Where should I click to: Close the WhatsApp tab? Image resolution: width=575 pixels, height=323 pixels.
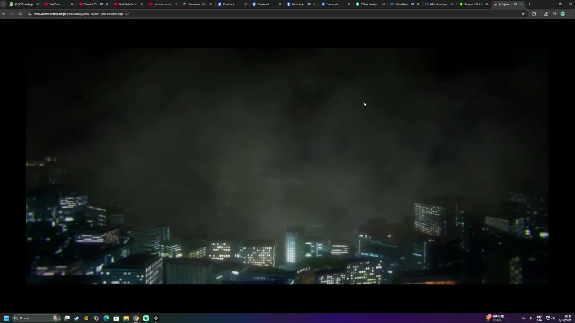click(x=37, y=4)
